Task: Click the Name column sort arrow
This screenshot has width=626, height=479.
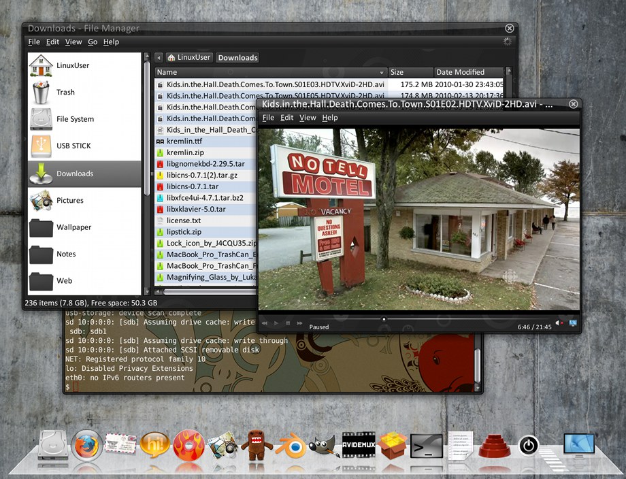Action: (x=382, y=73)
